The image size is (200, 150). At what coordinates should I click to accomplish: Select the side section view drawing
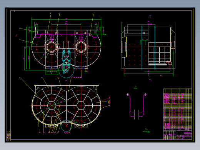coord(148,48)
